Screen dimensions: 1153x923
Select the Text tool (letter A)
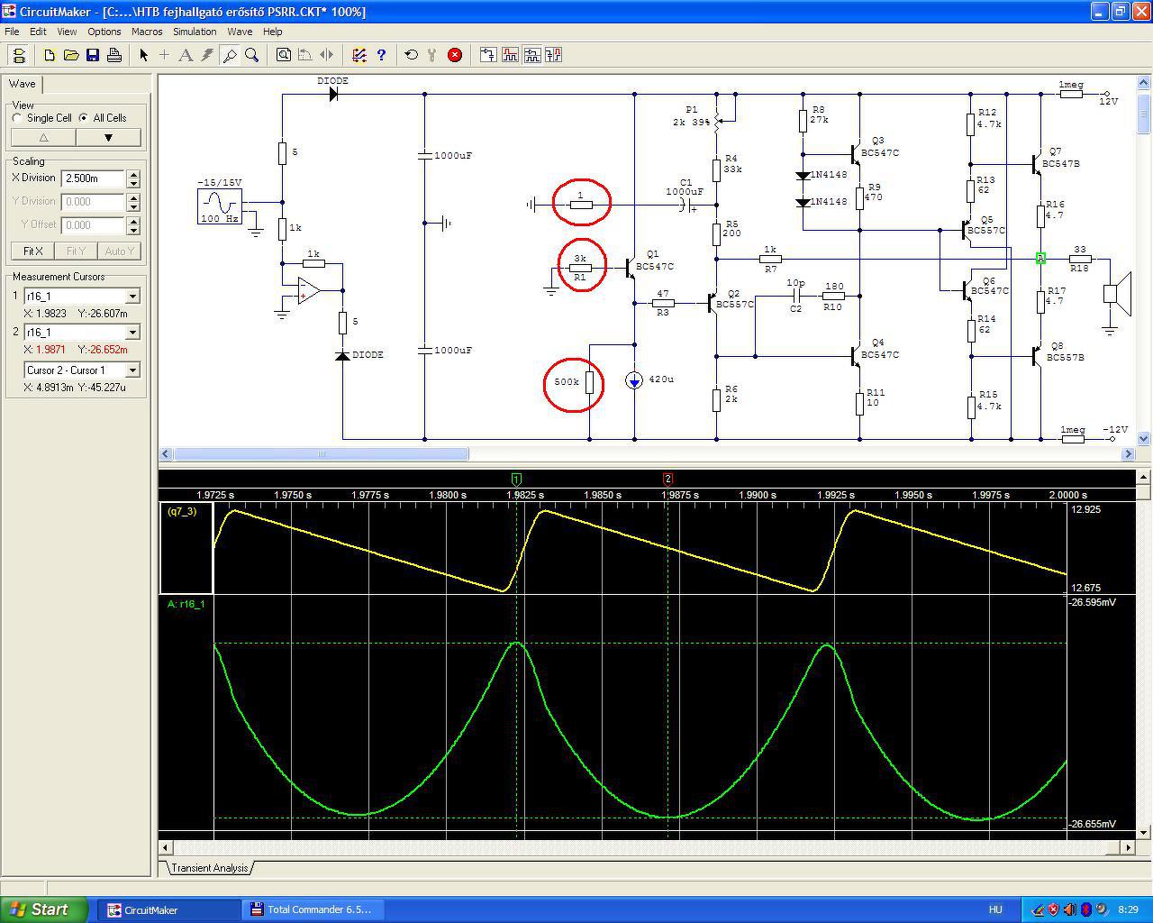(186, 55)
